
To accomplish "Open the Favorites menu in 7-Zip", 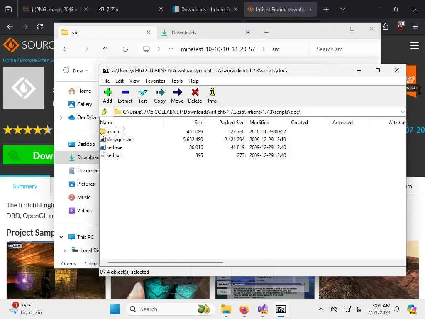I will (x=155, y=81).
